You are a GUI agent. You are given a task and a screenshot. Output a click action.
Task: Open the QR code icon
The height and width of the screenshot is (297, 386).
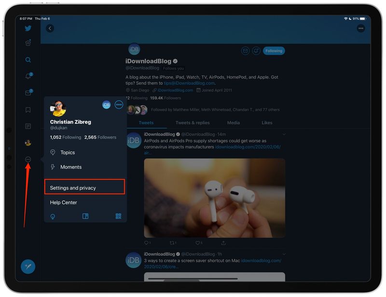point(118,216)
